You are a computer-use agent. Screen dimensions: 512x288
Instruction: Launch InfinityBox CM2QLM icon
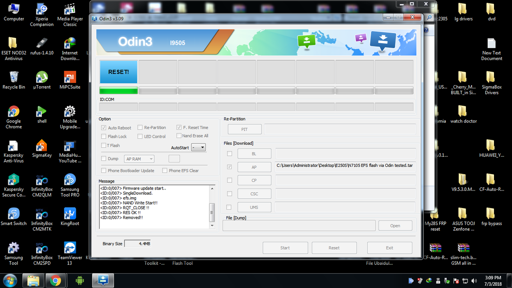pyautogui.click(x=42, y=186)
